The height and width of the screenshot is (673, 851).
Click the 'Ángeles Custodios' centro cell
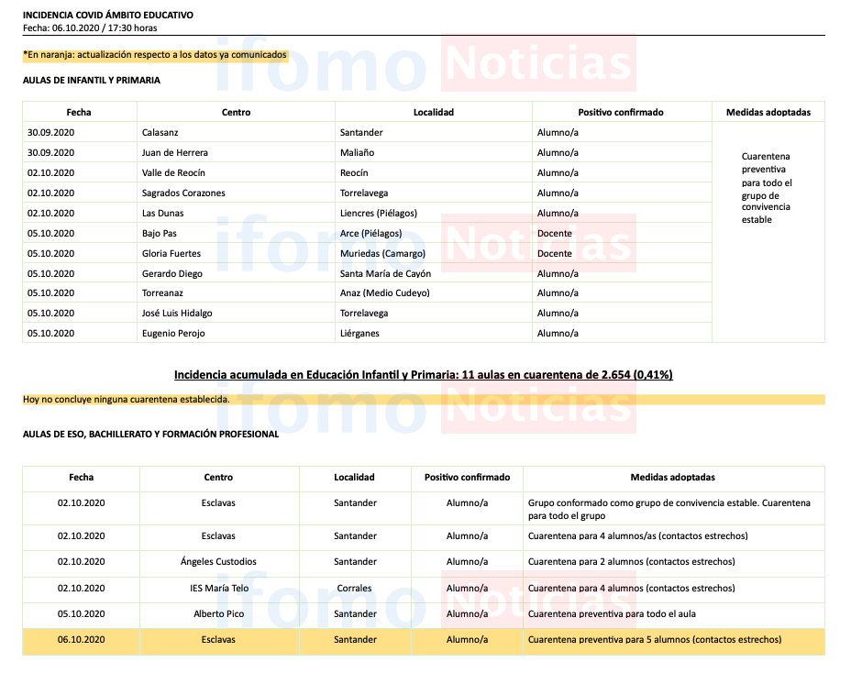tap(218, 562)
